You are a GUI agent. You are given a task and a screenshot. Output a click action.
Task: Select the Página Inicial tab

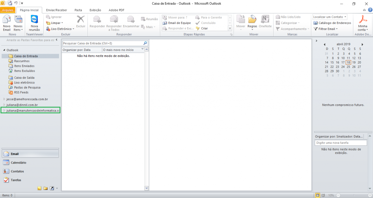(29, 10)
